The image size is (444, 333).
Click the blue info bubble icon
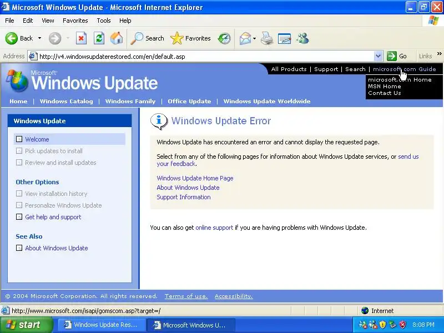click(159, 121)
